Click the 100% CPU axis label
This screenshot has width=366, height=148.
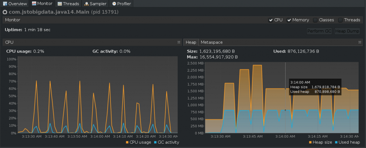(12, 59)
